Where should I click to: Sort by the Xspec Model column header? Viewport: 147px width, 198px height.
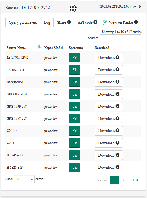click(x=54, y=48)
